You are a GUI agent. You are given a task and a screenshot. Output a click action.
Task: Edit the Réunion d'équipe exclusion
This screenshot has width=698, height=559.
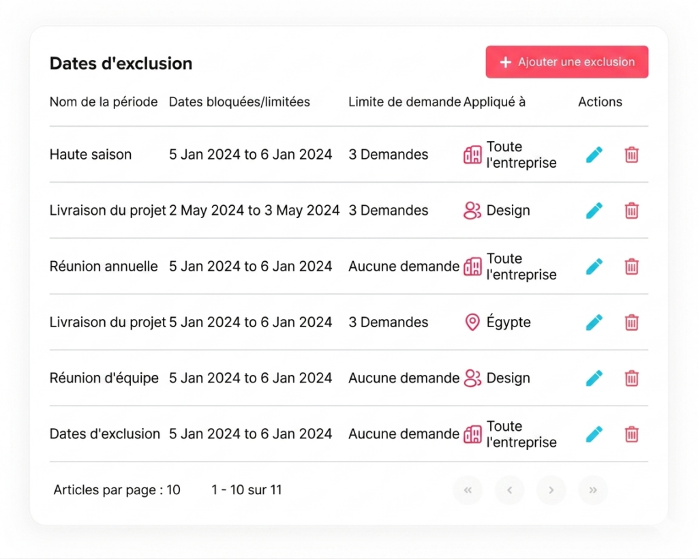[594, 378]
